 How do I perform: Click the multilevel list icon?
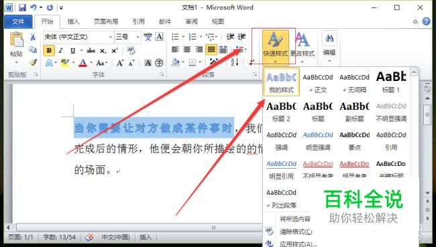(210, 37)
